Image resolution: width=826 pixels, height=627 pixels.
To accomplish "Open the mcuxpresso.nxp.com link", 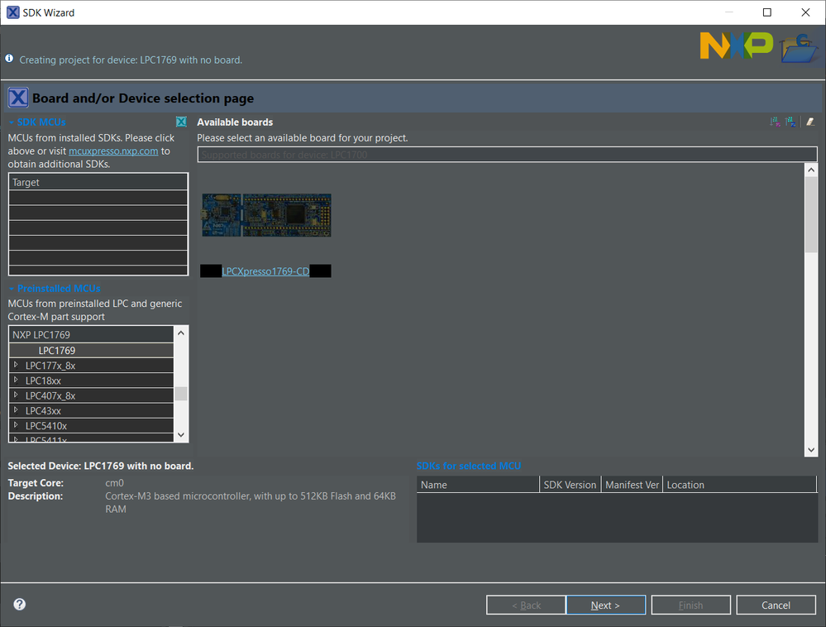I will [113, 151].
